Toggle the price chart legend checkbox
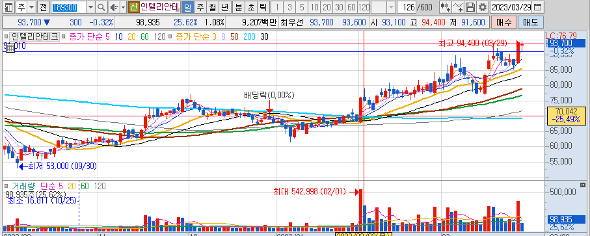Screen dimensions: 590x236 (6, 36)
